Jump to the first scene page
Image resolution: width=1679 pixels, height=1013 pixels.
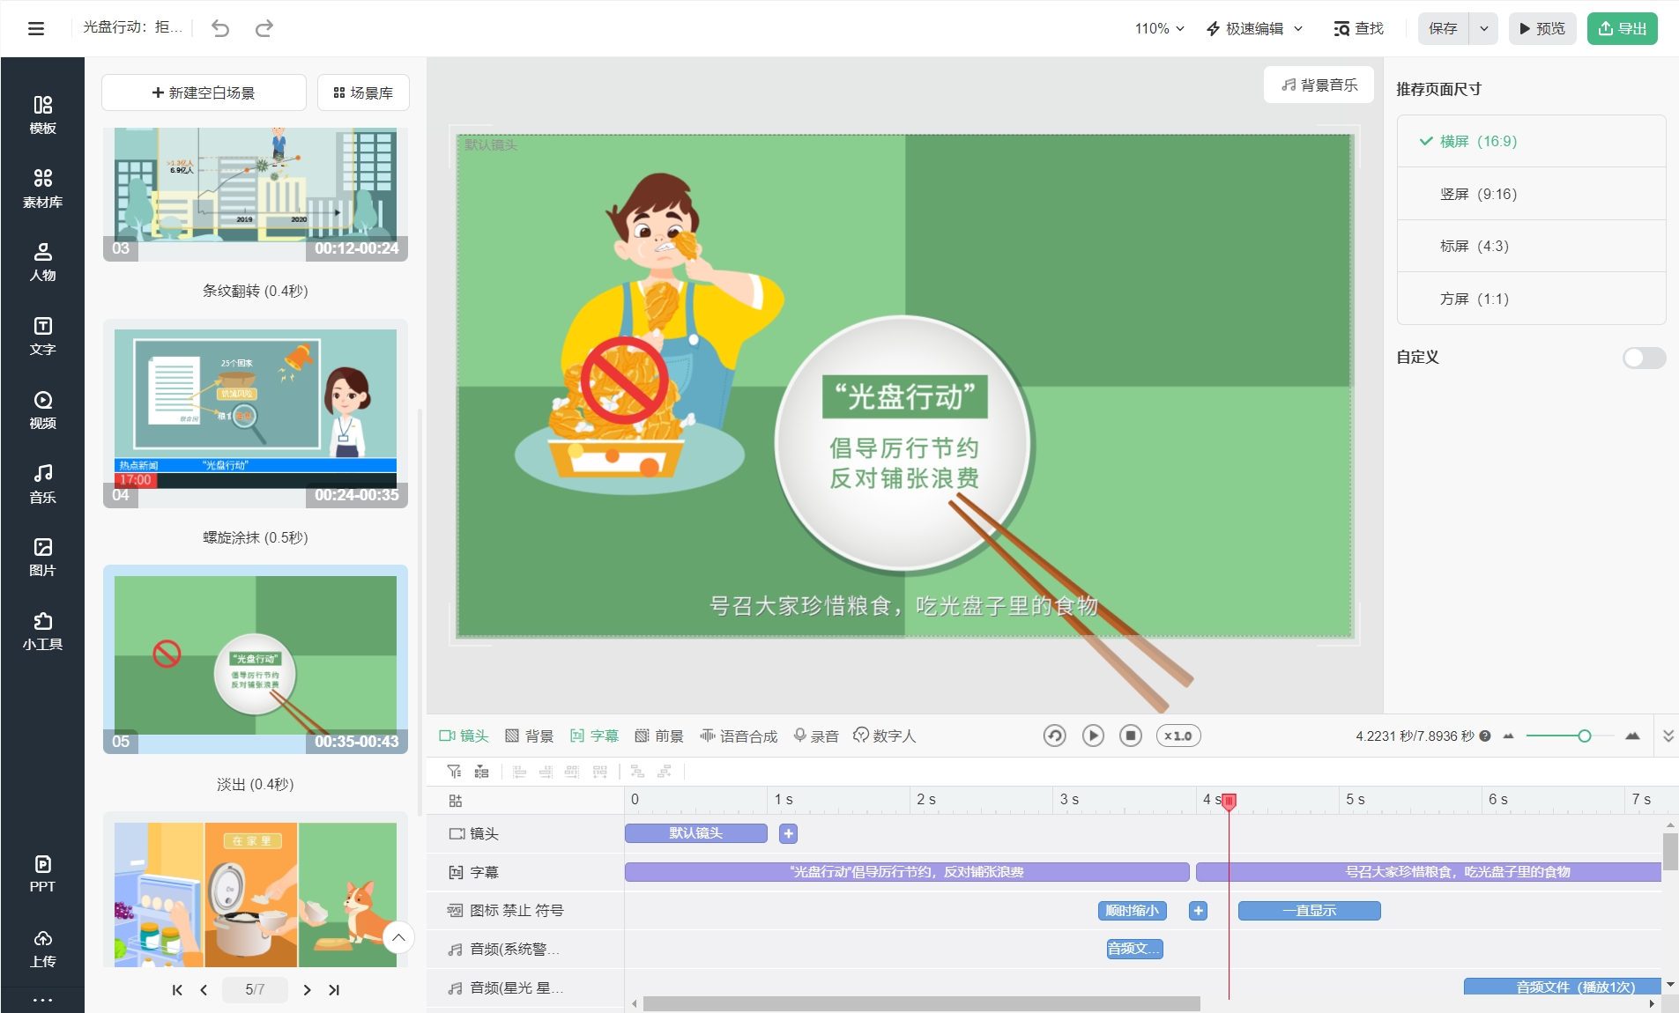pos(177,990)
